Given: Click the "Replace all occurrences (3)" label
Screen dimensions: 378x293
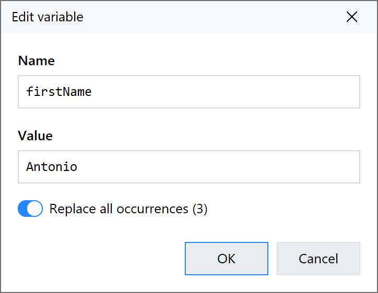Looking at the screenshot, I should pyautogui.click(x=128, y=209).
